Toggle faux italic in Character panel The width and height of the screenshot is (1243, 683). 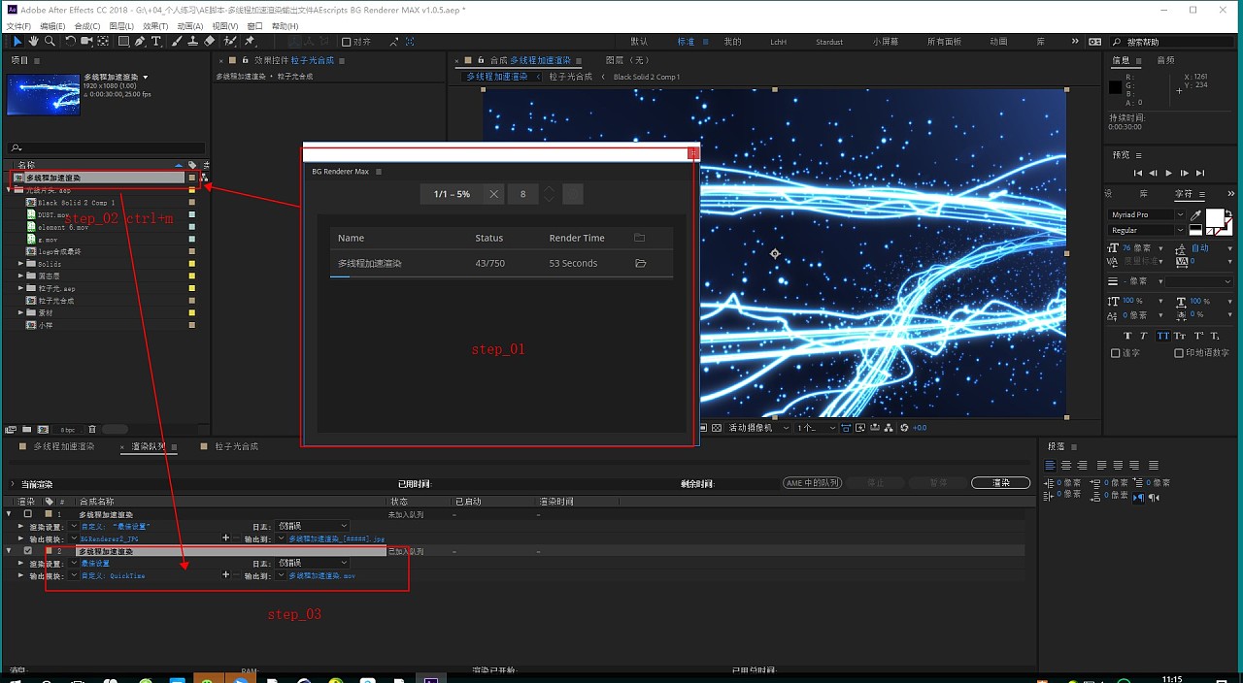(x=1144, y=336)
